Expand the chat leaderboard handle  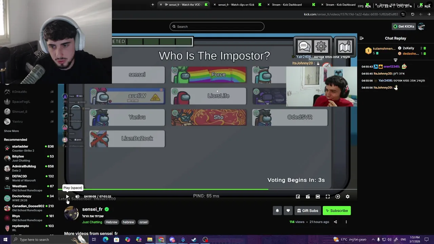point(395,60)
